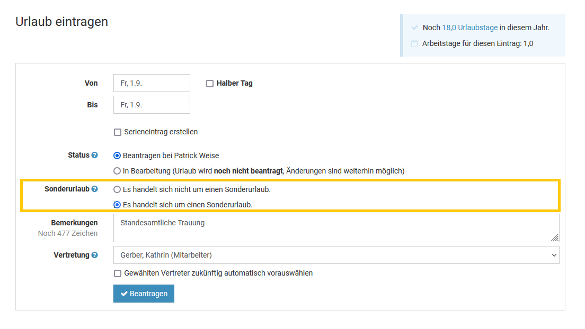Open the '18,0 Urlaubstage' link
The image size is (585, 329).
[x=469, y=28]
